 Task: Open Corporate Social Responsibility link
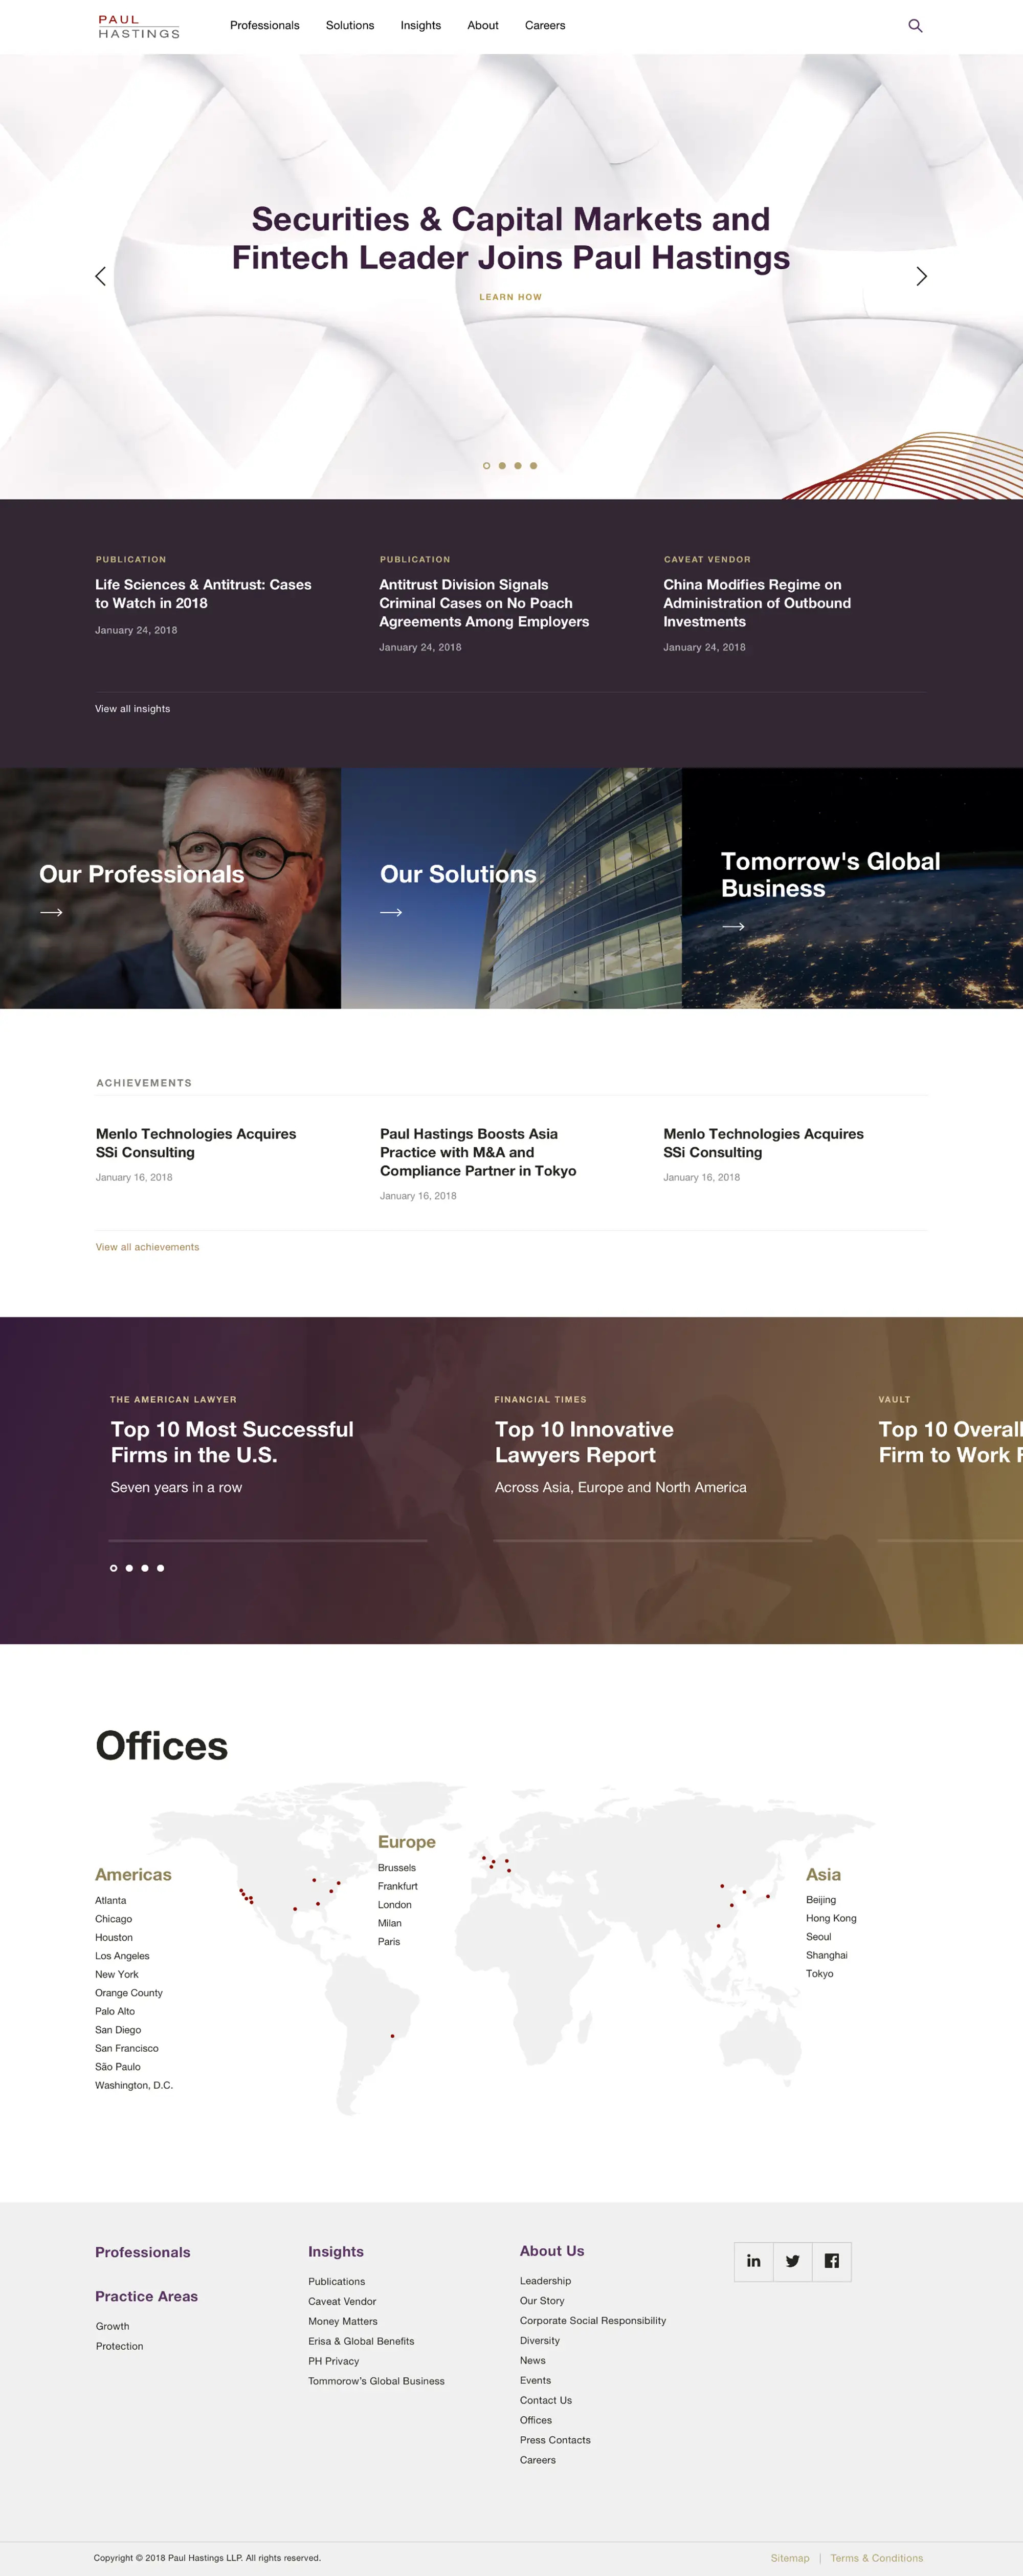pos(592,2321)
